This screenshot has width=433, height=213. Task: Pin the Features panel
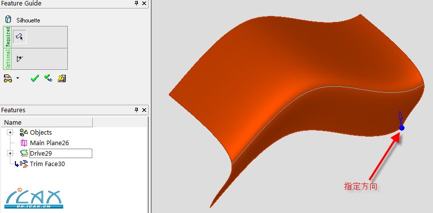click(136, 110)
